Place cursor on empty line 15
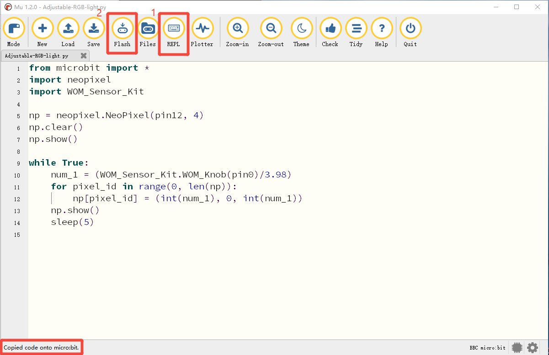This screenshot has width=549, height=355. 288,234
